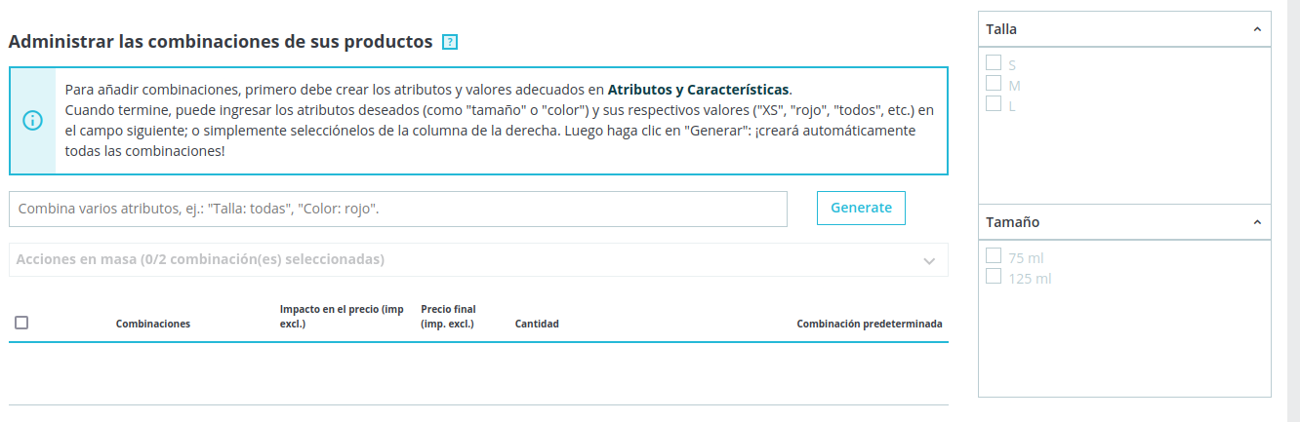Screen dimensions: 1300x422
Task: Click Impacto en el precio header
Action: (342, 317)
